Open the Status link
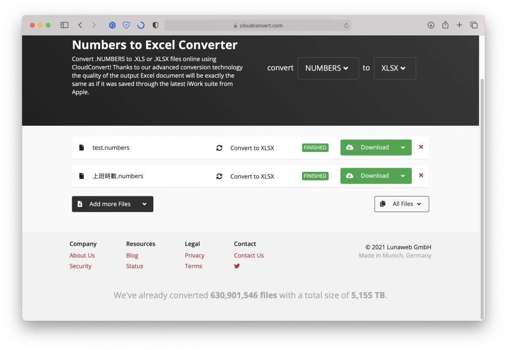Screen dimensions: 507x350 click(134, 266)
